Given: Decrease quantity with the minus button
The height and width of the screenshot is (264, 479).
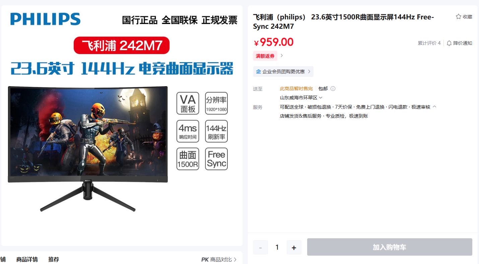Looking at the screenshot, I should (x=261, y=248).
